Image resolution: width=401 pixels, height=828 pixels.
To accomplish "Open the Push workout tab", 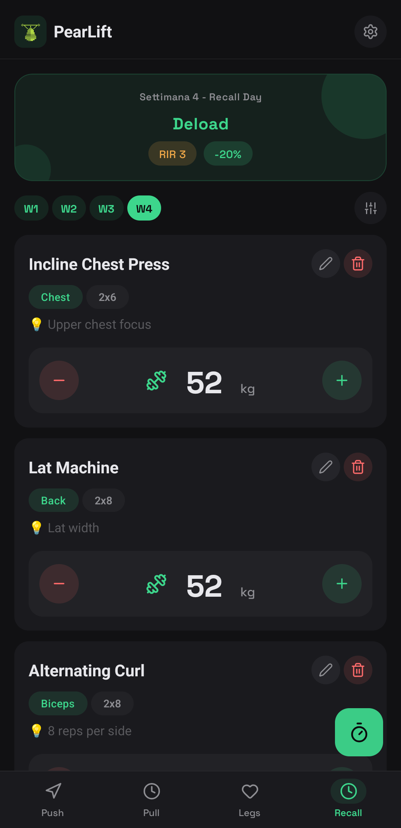I will click(x=53, y=799).
